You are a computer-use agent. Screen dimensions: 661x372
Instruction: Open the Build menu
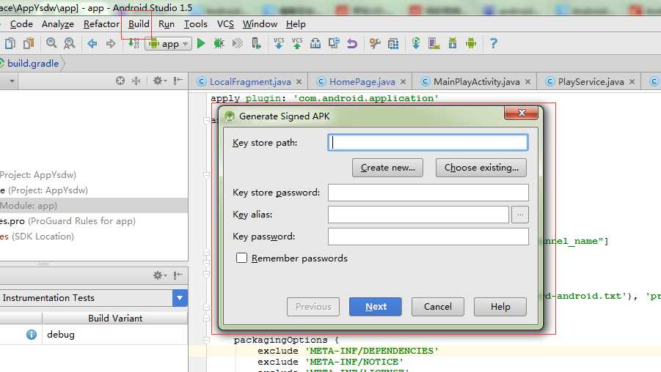pos(139,24)
